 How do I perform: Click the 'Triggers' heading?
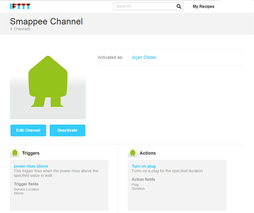pos(31,153)
